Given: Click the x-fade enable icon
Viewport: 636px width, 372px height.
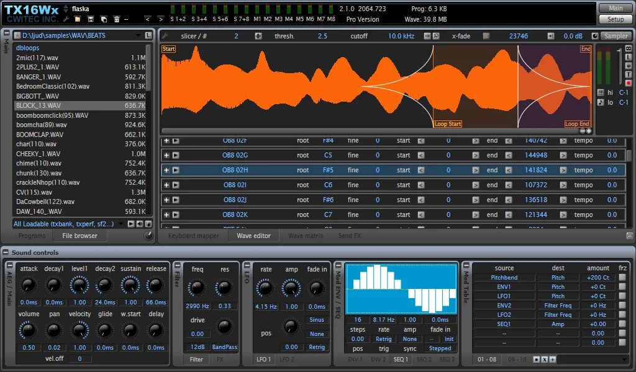Looking at the screenshot, I should (486, 36).
